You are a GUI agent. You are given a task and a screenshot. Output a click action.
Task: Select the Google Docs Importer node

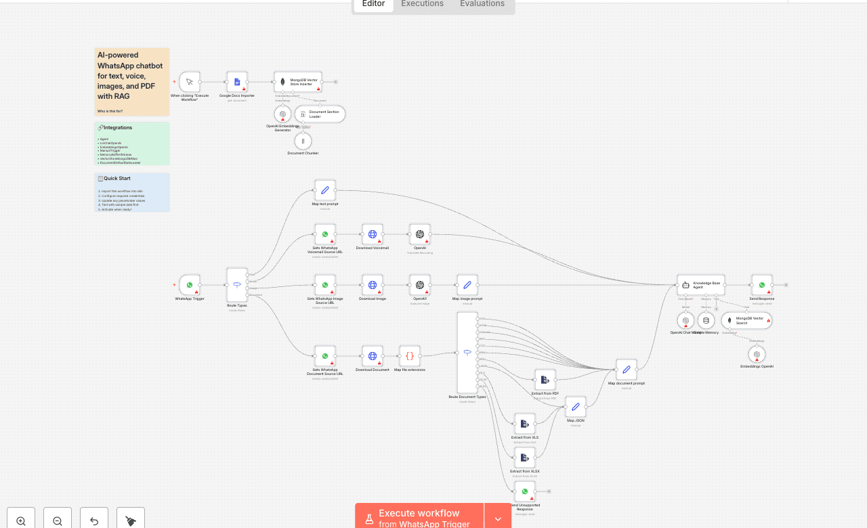(x=237, y=82)
